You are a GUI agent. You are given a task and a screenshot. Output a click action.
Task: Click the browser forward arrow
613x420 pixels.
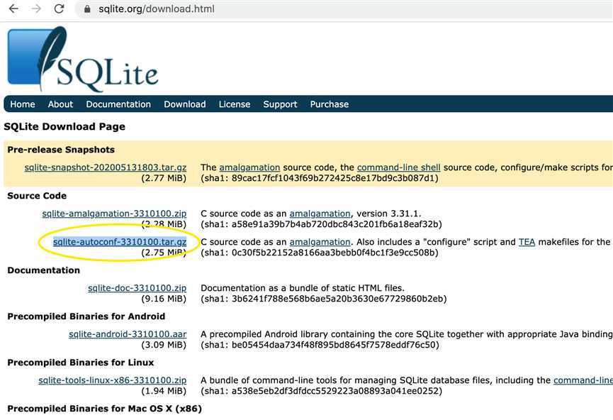(36, 9)
